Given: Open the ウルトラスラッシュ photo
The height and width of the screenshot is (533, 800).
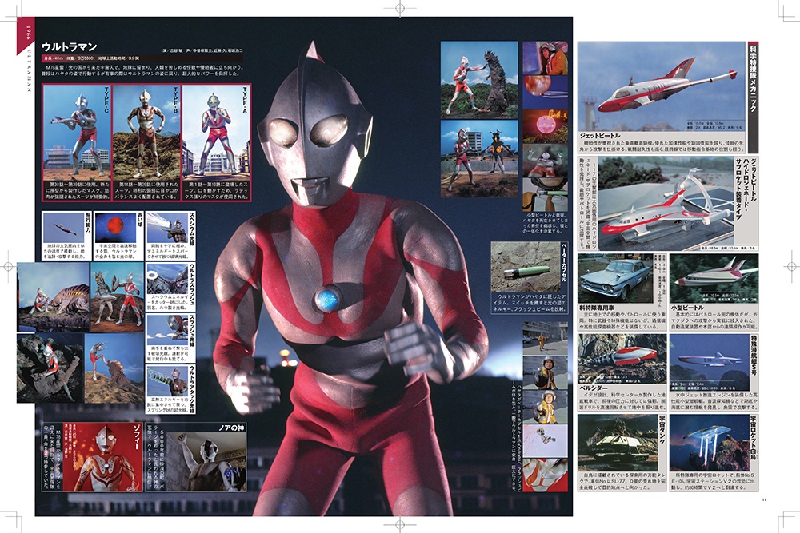Looking at the screenshot, I should click(x=167, y=279).
